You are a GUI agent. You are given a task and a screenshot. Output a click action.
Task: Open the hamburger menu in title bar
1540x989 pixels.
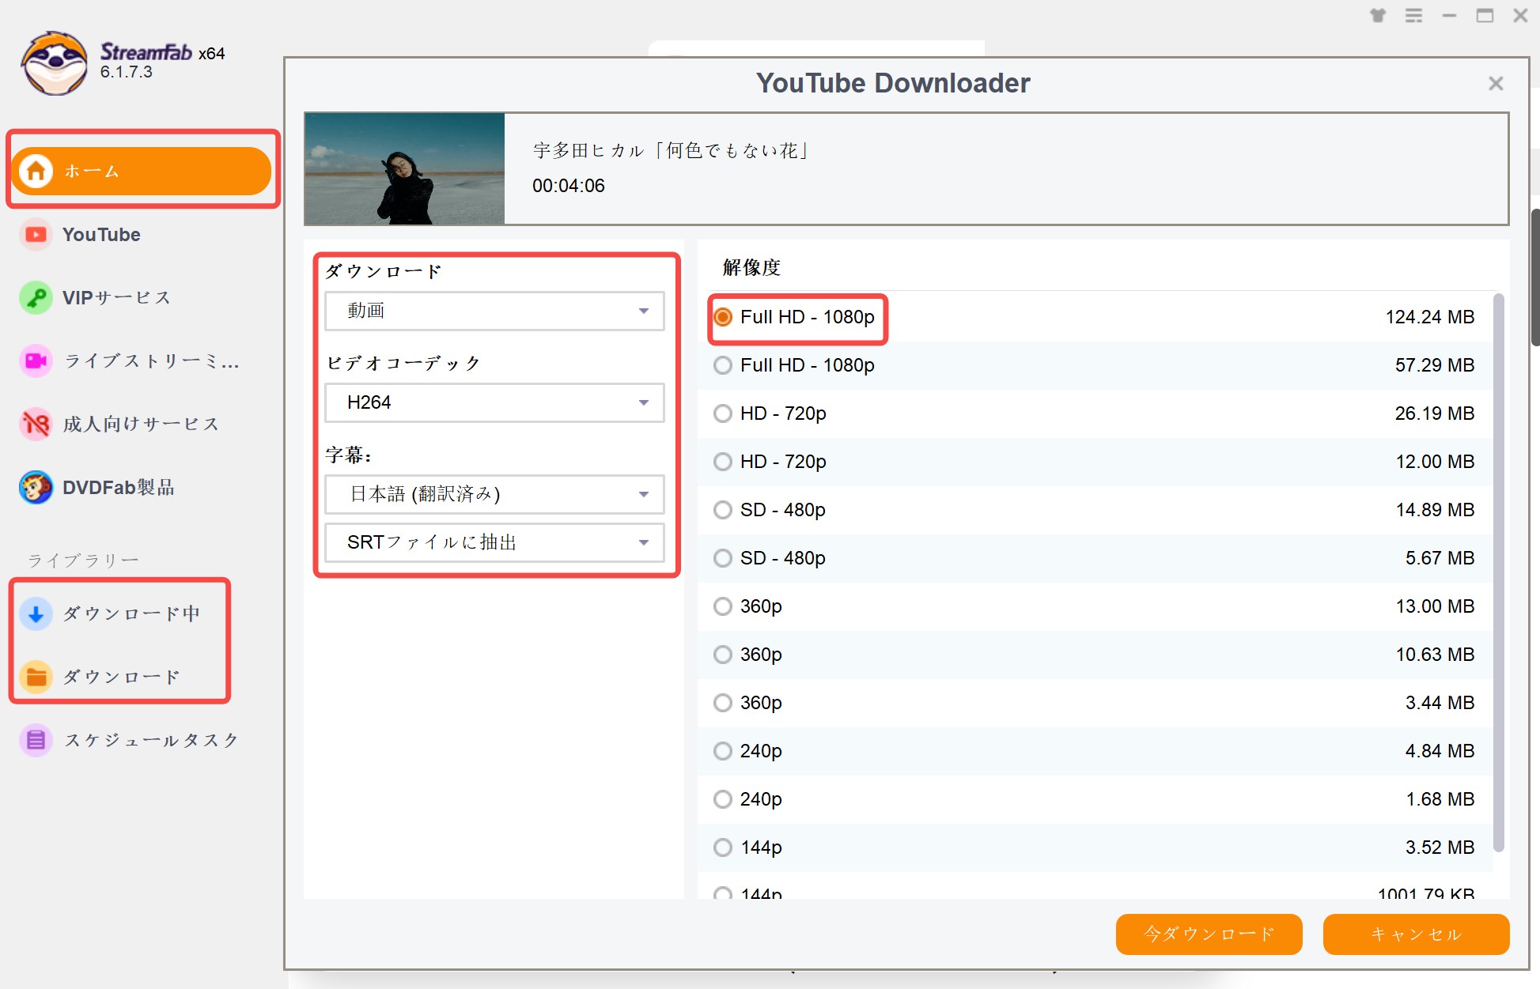point(1413,15)
